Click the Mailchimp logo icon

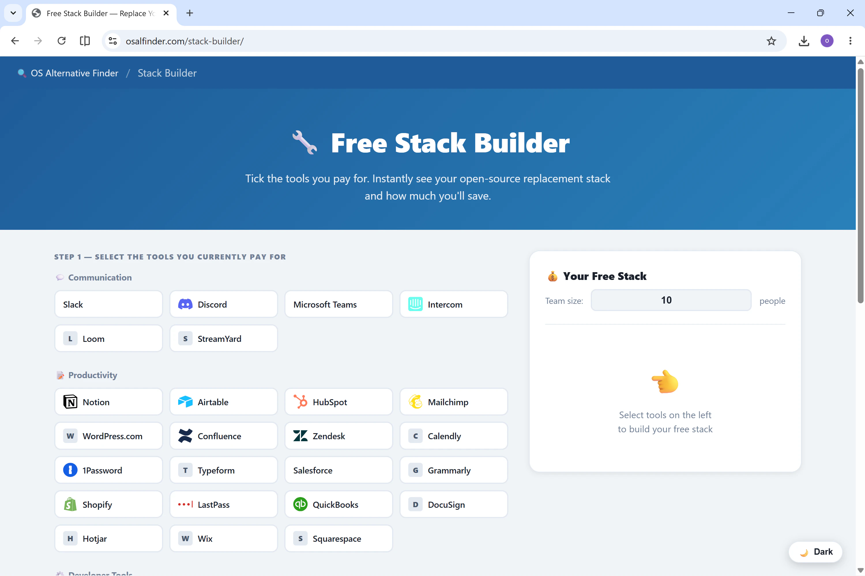pos(415,402)
